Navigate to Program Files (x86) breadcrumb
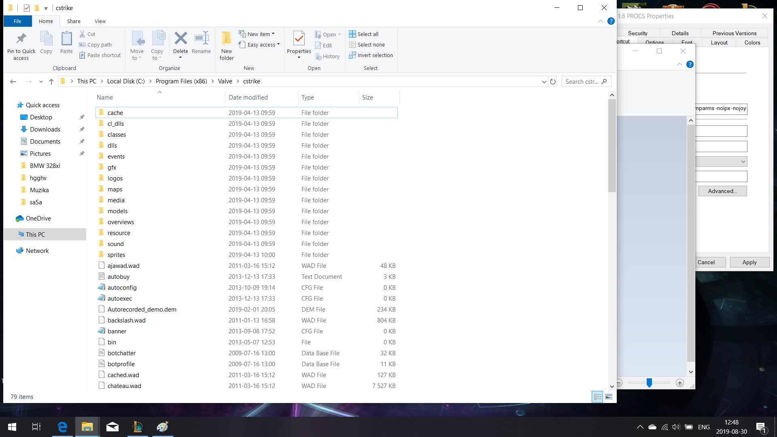The height and width of the screenshot is (437, 777). [x=181, y=81]
